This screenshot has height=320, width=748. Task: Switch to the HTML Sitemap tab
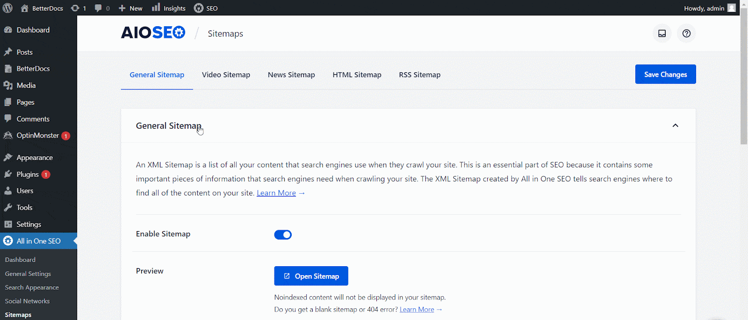tap(357, 75)
